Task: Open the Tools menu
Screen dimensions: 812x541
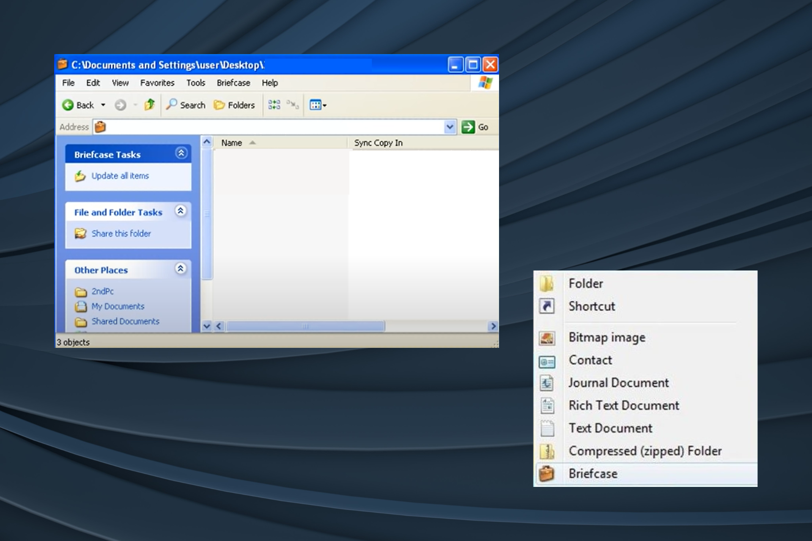Action: [195, 83]
